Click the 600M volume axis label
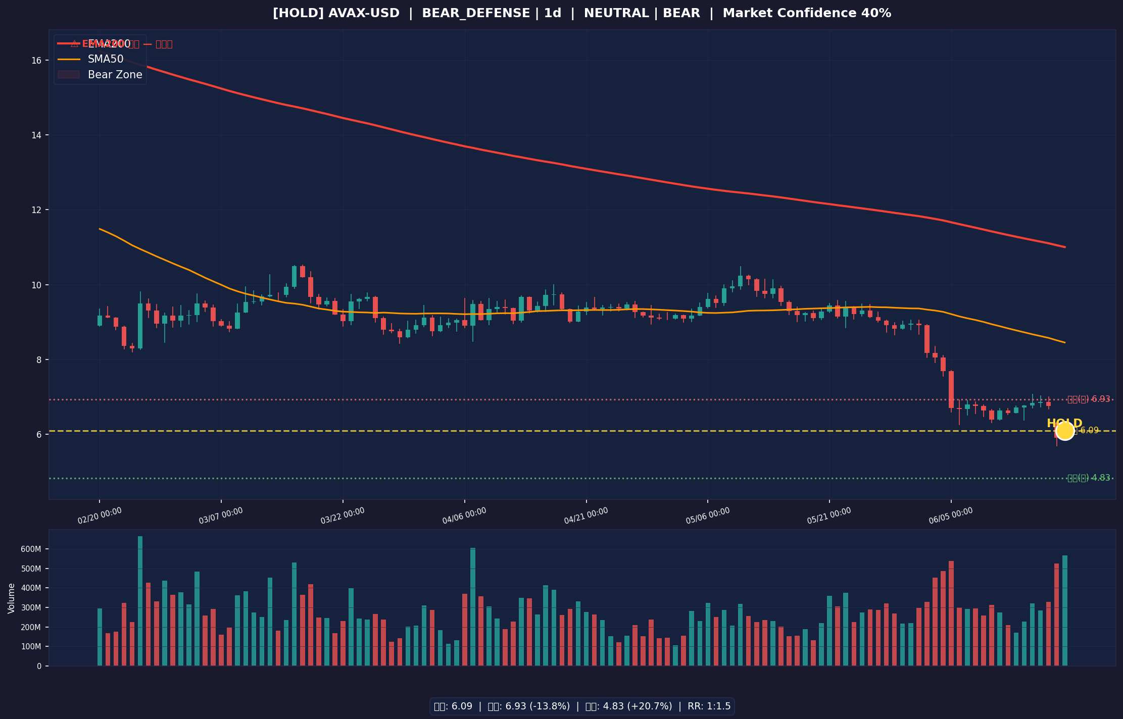 tap(32, 549)
